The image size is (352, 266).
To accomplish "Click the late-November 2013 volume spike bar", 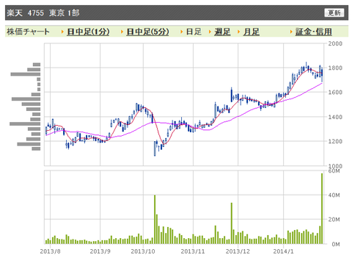I will [232, 223].
